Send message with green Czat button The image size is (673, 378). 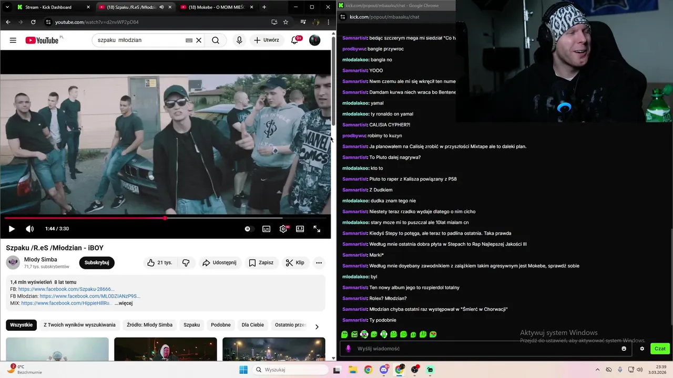660,349
